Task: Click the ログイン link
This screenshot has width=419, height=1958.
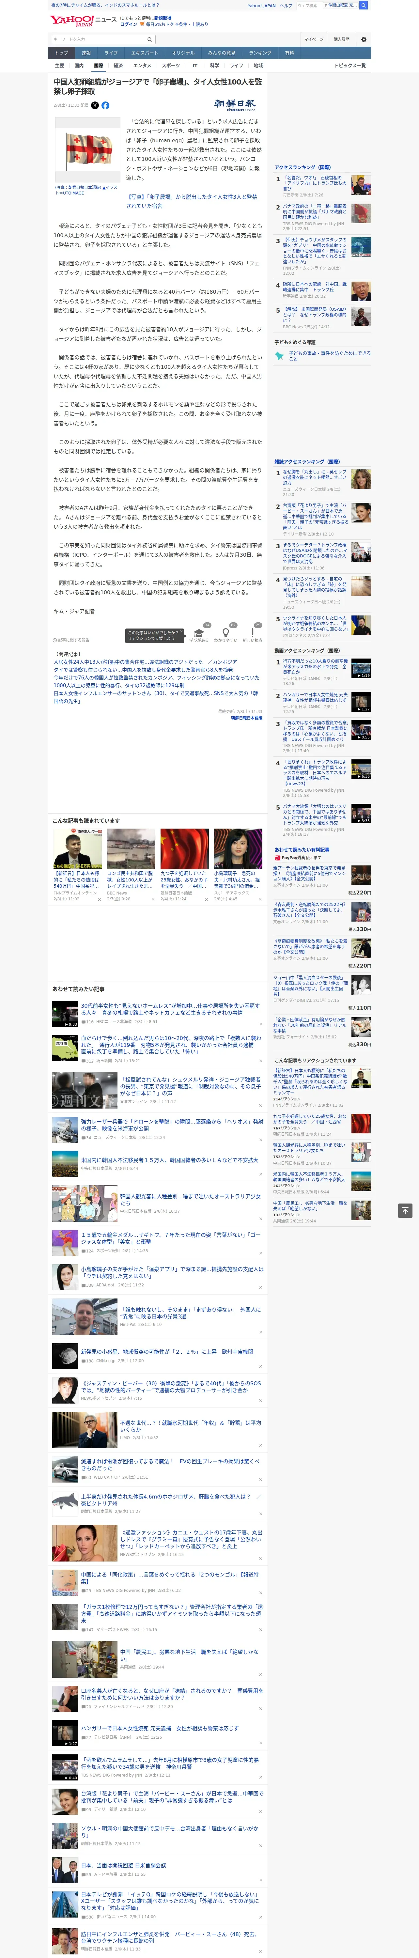Action: click(x=129, y=24)
